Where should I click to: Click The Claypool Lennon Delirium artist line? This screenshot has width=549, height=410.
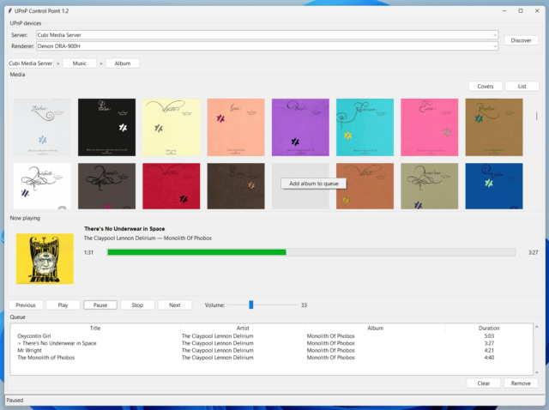pos(148,238)
